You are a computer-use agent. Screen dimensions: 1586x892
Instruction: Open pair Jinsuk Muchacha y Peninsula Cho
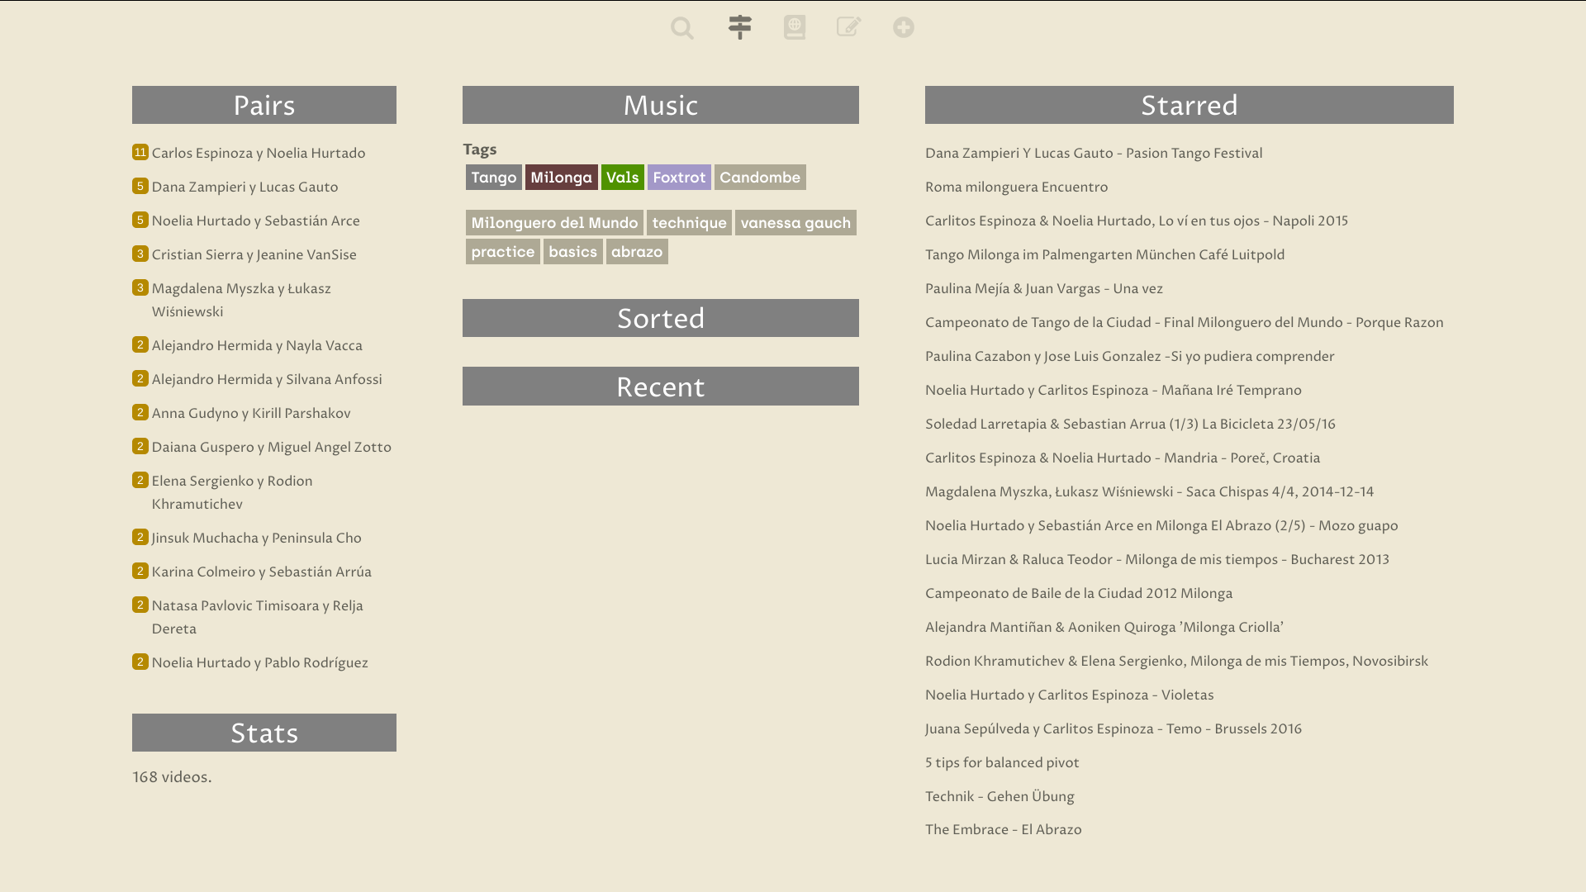[x=257, y=539]
